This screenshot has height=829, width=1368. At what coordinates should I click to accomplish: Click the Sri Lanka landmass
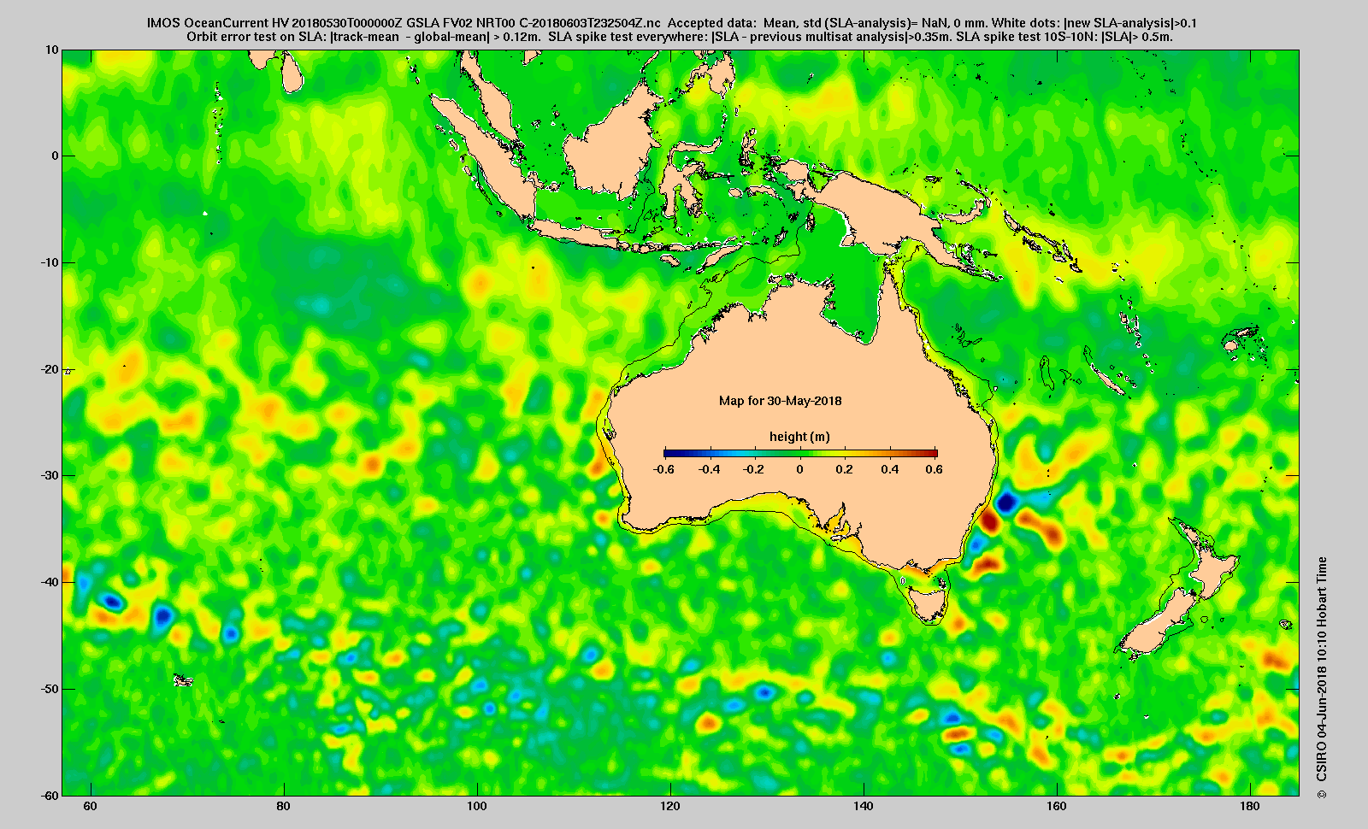(292, 73)
